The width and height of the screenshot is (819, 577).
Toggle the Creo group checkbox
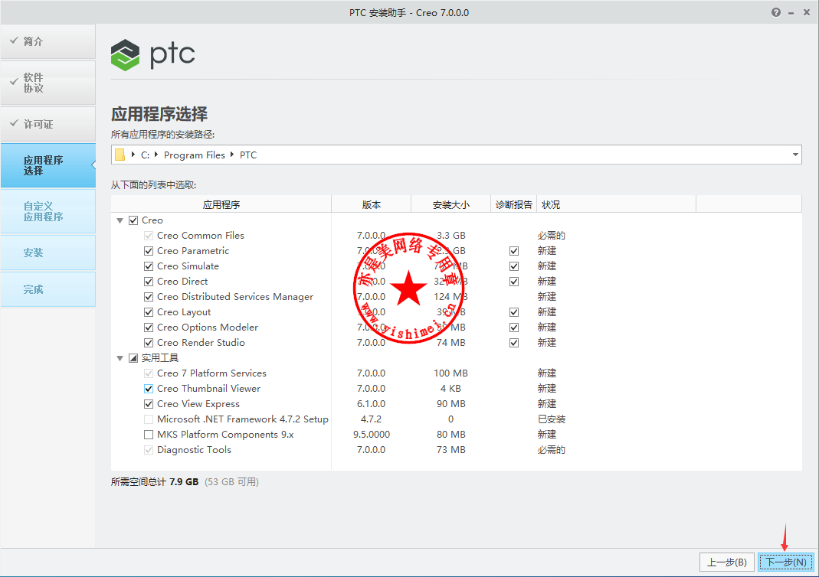tap(133, 220)
